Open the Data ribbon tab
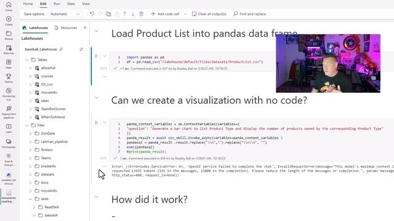Image resolution: width=394 pixels, height=221 pixels. pyautogui.click(x=71, y=4)
